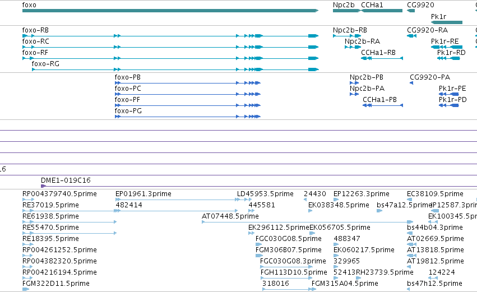Click EST FGM322D11.5prime
477x292 pixels.
click(56, 284)
